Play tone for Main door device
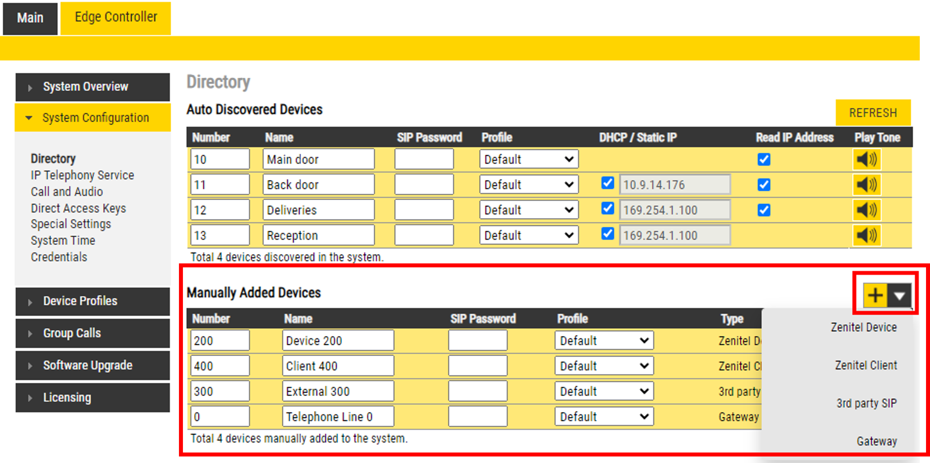The image size is (930, 463). click(867, 159)
